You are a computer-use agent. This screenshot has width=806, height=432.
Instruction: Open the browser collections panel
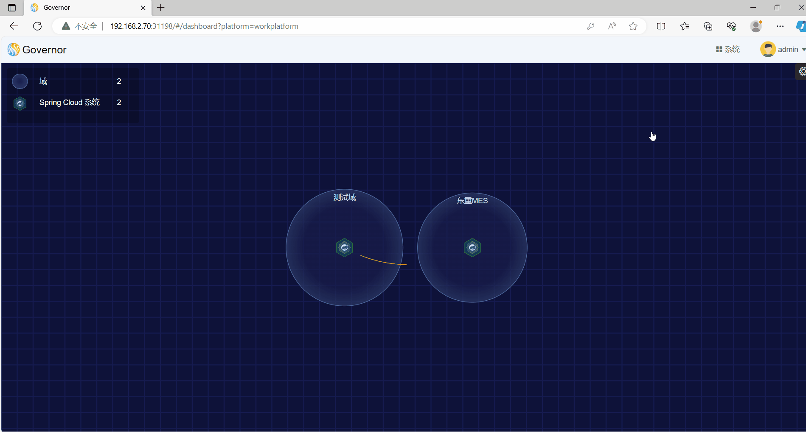pyautogui.click(x=708, y=26)
